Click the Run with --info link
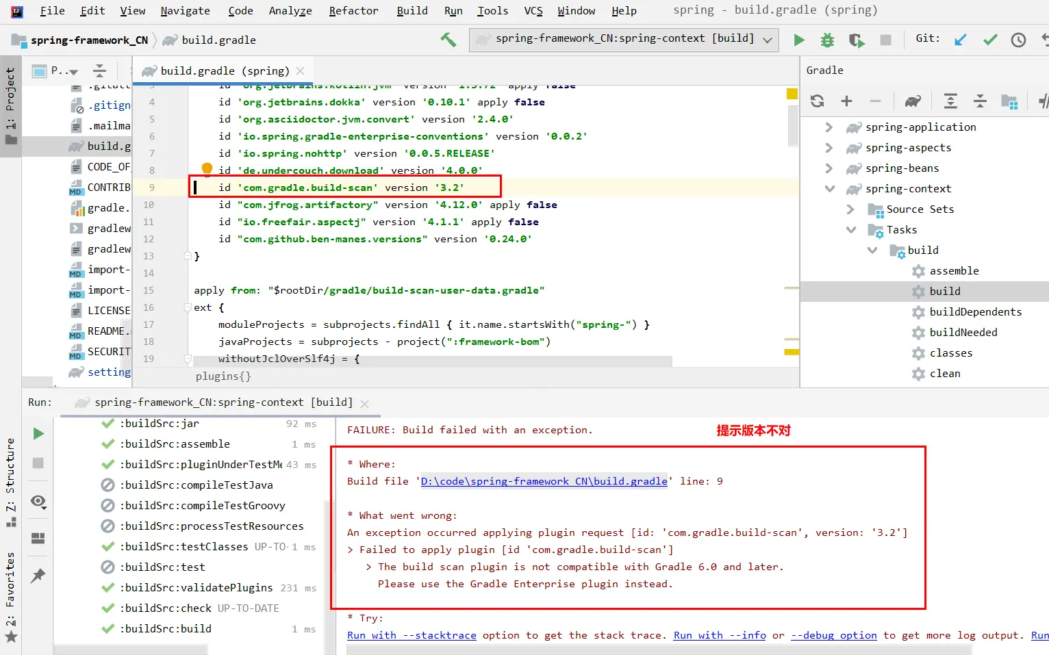1049x655 pixels. click(720, 635)
